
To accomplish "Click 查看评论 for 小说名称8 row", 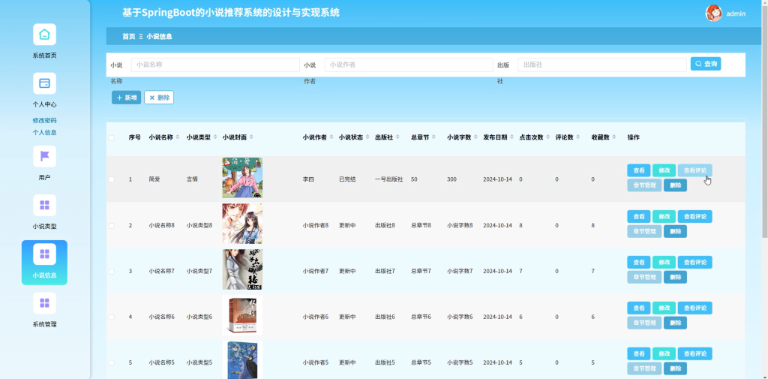I will point(695,217).
